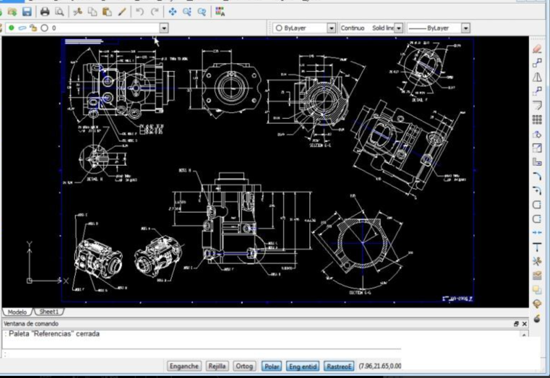Click the "Ventana de comando" title text

tap(31, 324)
